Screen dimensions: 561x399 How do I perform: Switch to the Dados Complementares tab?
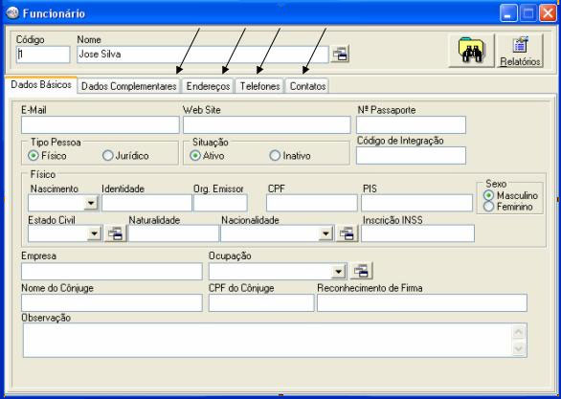[129, 86]
